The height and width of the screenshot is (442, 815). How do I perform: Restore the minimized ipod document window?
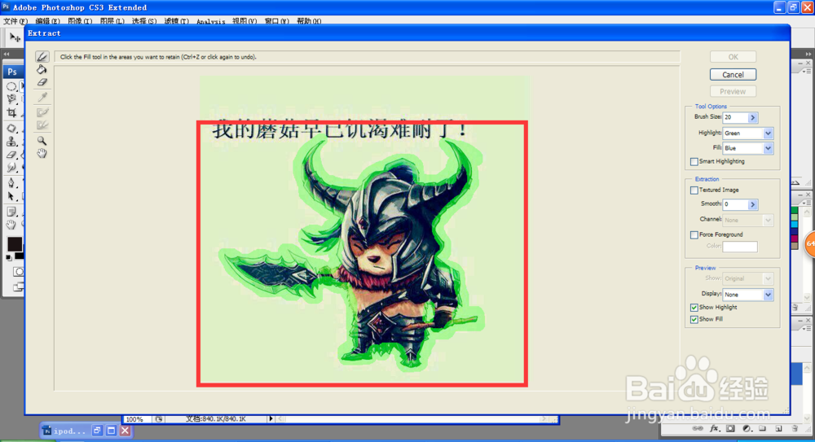tap(97, 431)
